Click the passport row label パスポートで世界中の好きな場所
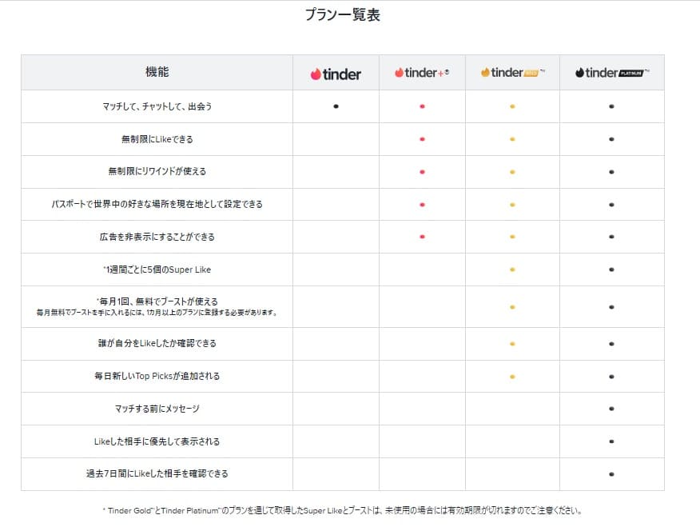700x527 pixels. tap(157, 204)
